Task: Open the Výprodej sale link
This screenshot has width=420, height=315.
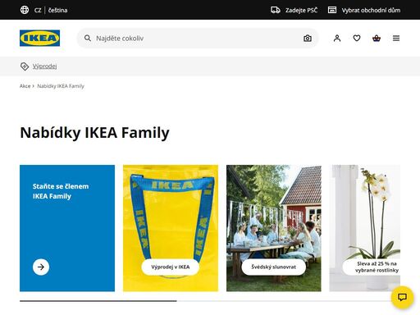Action: click(x=45, y=66)
